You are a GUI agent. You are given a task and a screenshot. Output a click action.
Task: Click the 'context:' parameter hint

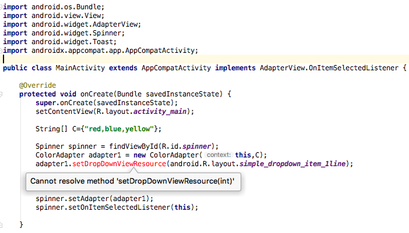pos(218,155)
